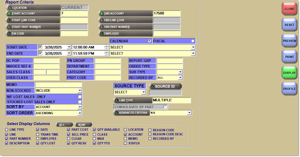Screen dimensions: 300x157
Task: Uncheck the Qty Available column checkbox
Action: coord(95,130)
